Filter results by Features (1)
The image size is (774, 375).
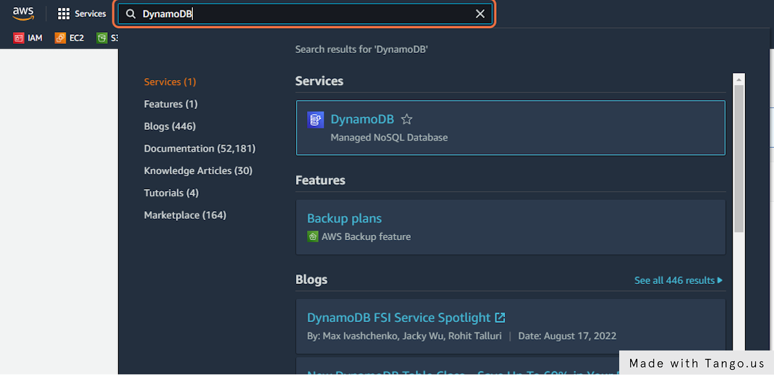[171, 104]
